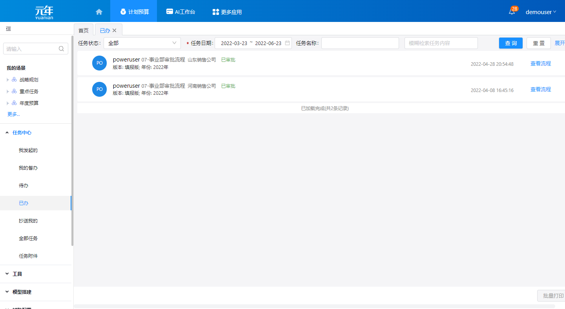Collapse the 任务中心 section
565x309 pixels.
point(7,133)
